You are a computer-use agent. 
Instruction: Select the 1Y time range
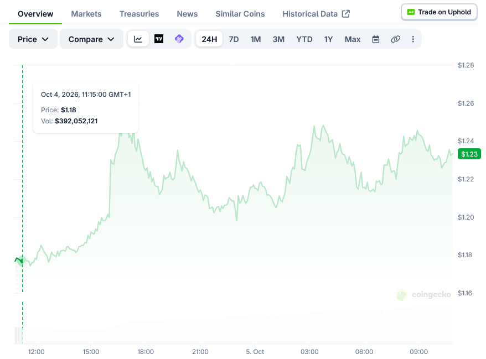pyautogui.click(x=328, y=39)
